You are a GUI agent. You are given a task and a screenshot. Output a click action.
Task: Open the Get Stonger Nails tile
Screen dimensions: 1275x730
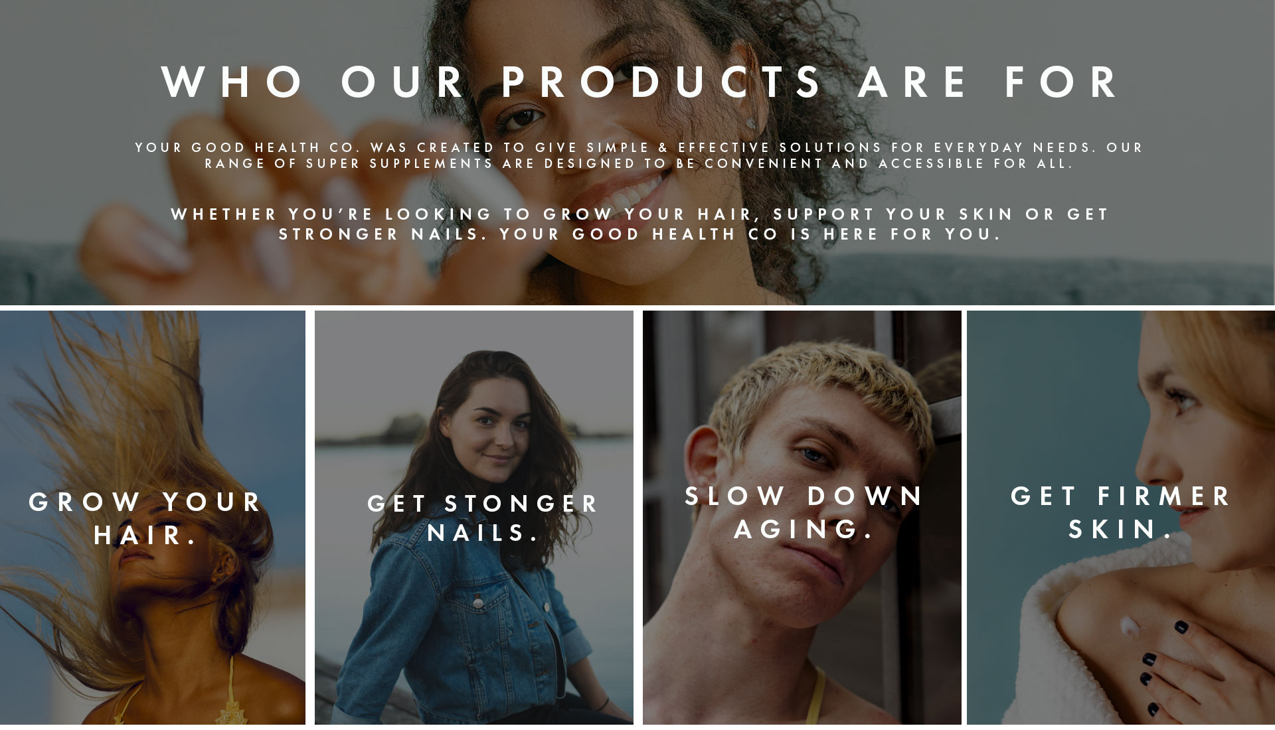474,518
